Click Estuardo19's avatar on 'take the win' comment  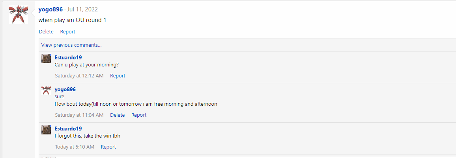pos(46,130)
